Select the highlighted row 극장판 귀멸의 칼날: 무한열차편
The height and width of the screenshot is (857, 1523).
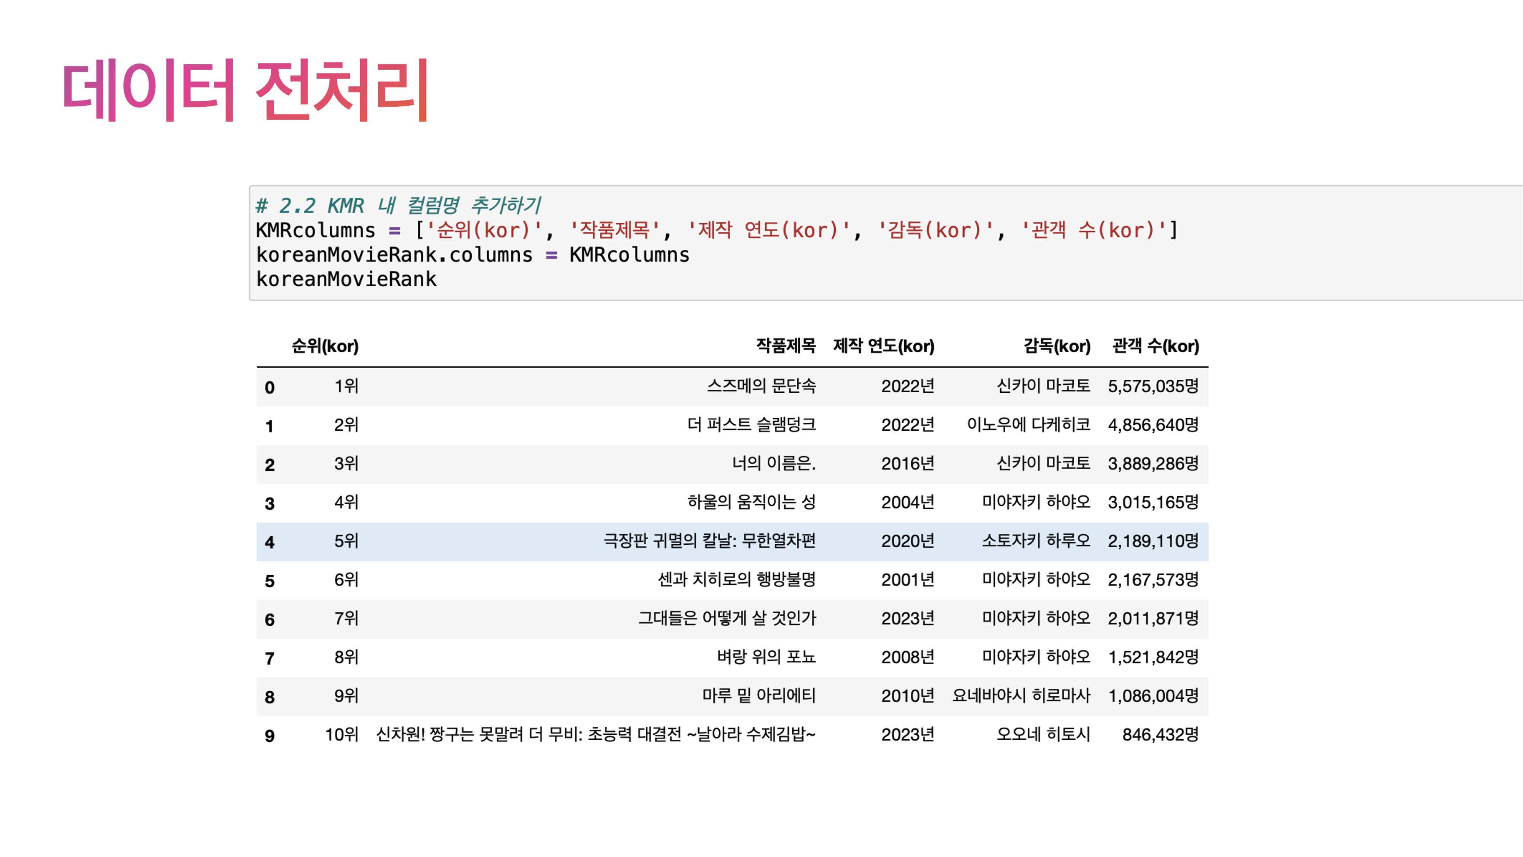pyautogui.click(x=709, y=541)
